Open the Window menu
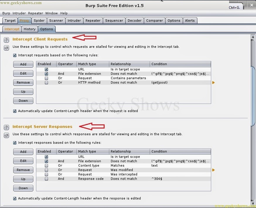Viewport: 256px width, 208px height. tap(52, 13)
